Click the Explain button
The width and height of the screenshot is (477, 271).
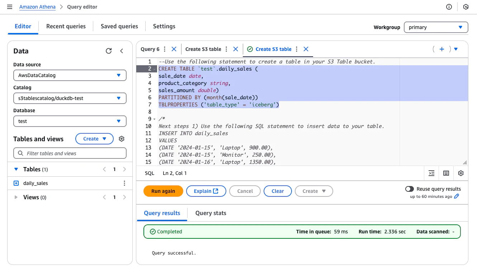click(206, 191)
